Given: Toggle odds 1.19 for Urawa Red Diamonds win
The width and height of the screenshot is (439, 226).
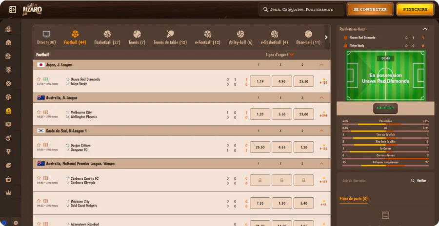Looking at the screenshot, I should [260, 81].
